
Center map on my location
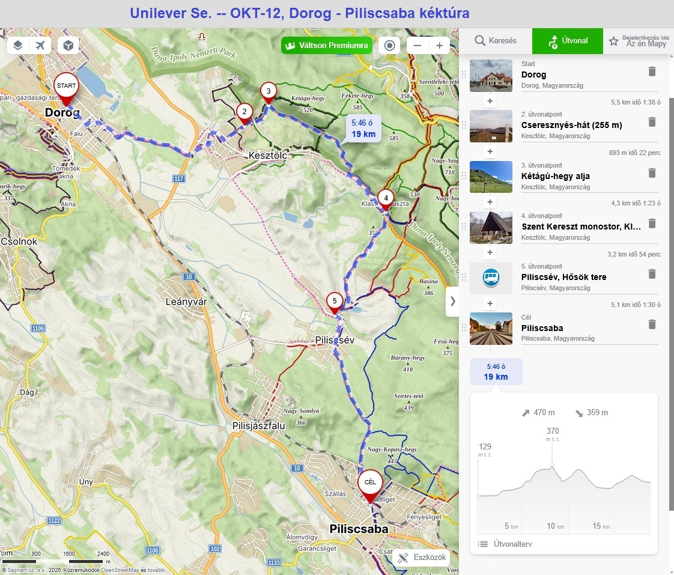click(389, 46)
